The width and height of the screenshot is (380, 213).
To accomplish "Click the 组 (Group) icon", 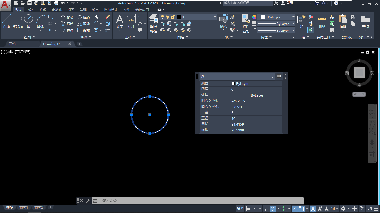I will (x=302, y=21).
